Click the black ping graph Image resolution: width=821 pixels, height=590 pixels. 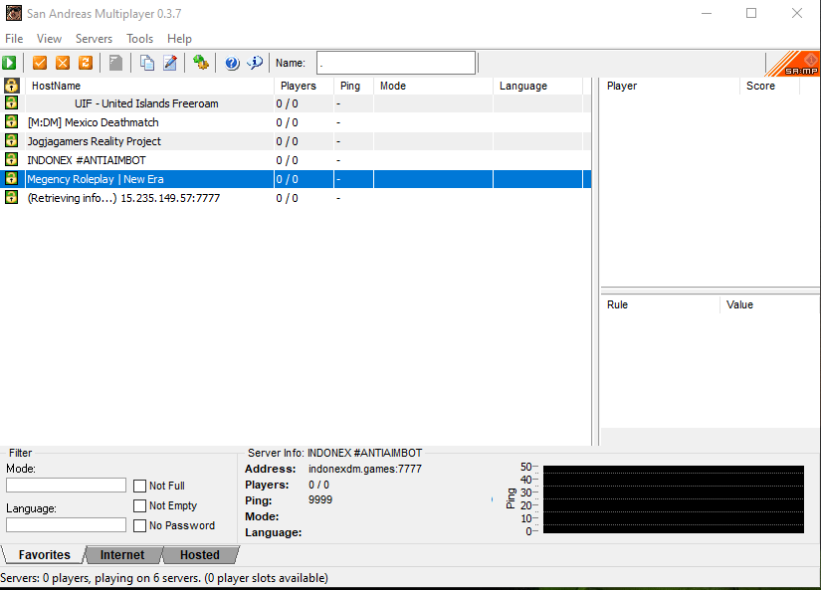674,499
